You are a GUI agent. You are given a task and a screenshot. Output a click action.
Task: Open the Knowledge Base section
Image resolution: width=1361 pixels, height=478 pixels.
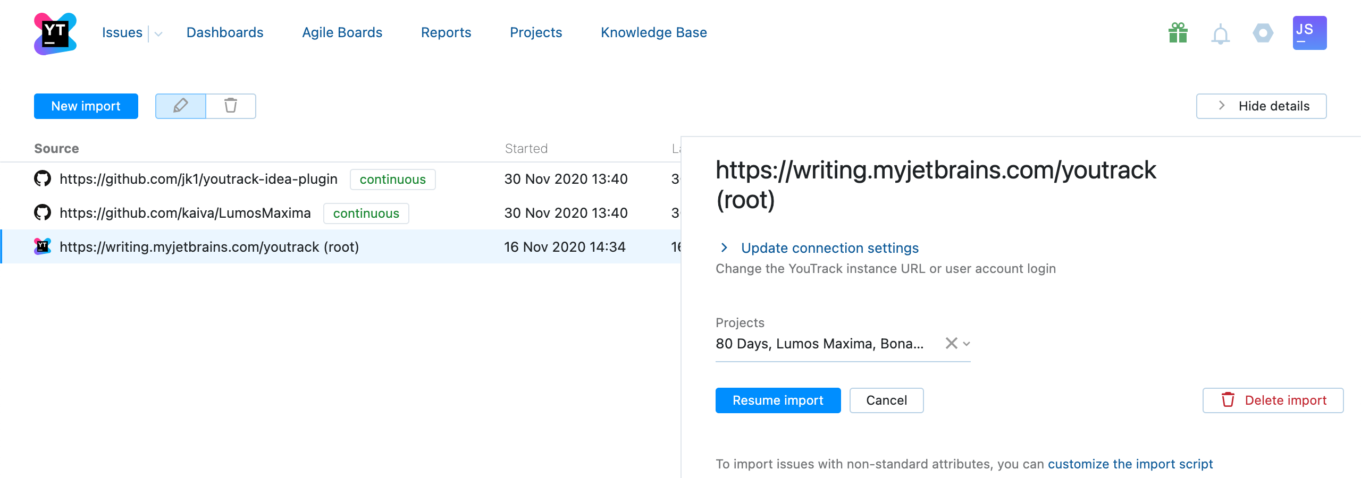(x=653, y=32)
